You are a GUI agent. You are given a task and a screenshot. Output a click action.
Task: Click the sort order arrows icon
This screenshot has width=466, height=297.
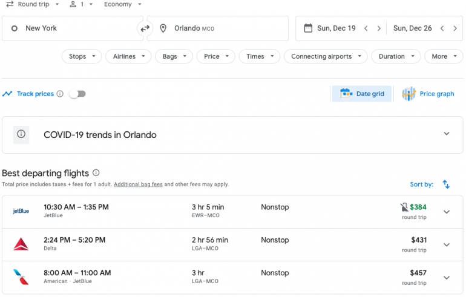(446, 184)
